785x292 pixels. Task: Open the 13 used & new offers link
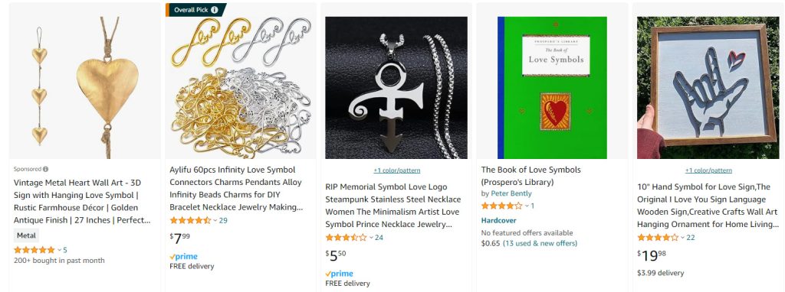tap(540, 244)
